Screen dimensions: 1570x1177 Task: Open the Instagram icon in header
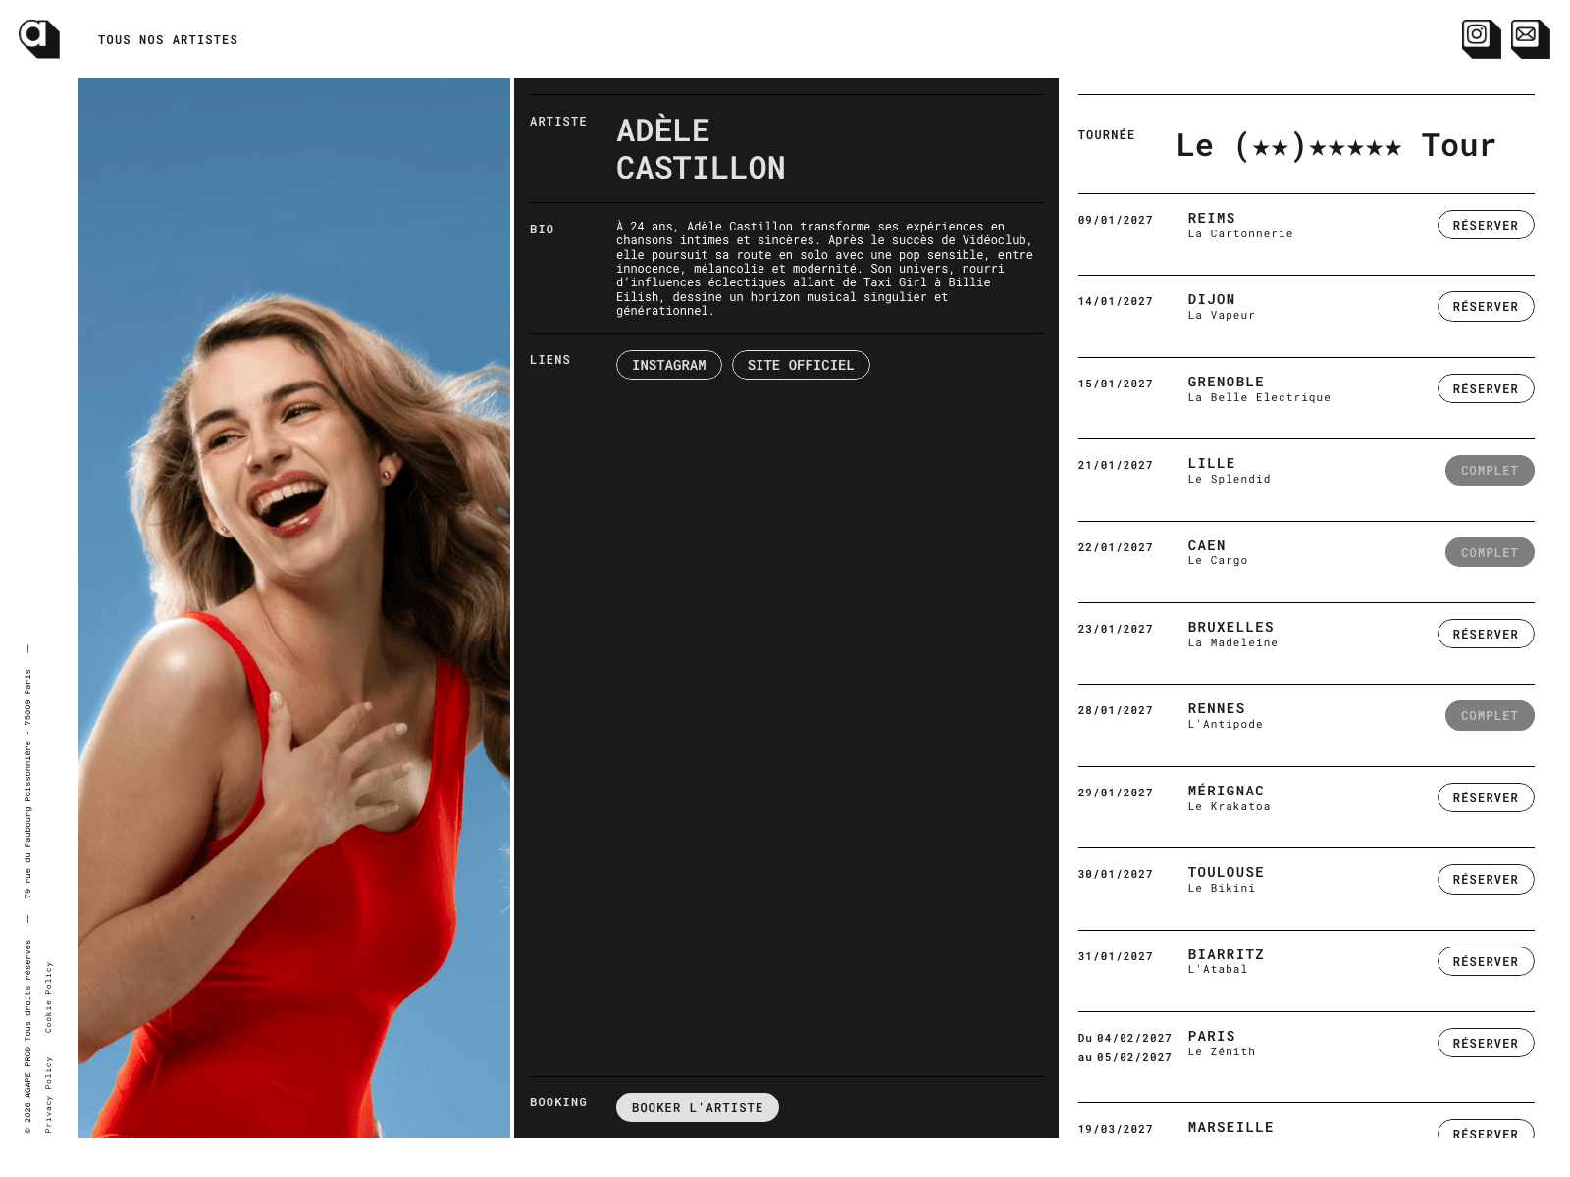pos(1482,39)
